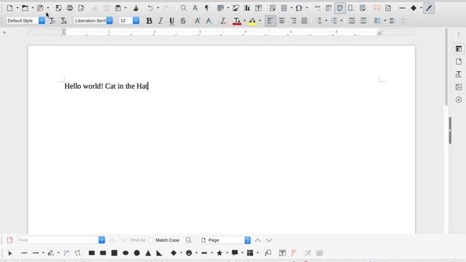Insert a text box

258,8
